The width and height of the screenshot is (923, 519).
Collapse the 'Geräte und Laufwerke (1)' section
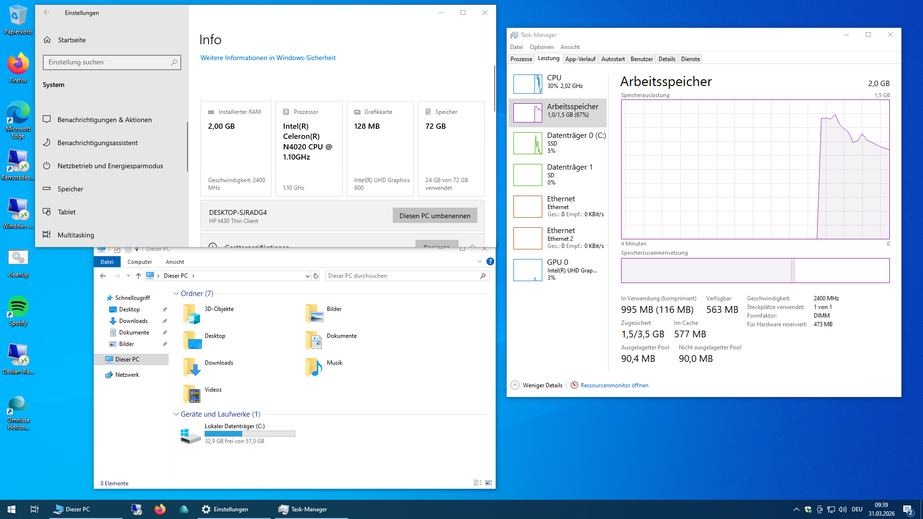tap(176, 414)
